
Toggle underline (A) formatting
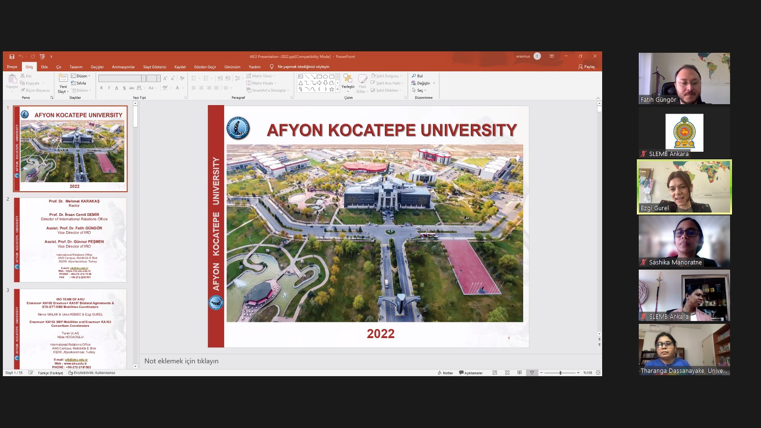(117, 88)
